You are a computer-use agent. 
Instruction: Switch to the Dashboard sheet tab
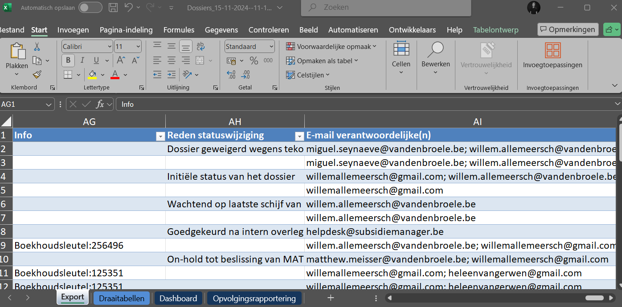(x=178, y=298)
